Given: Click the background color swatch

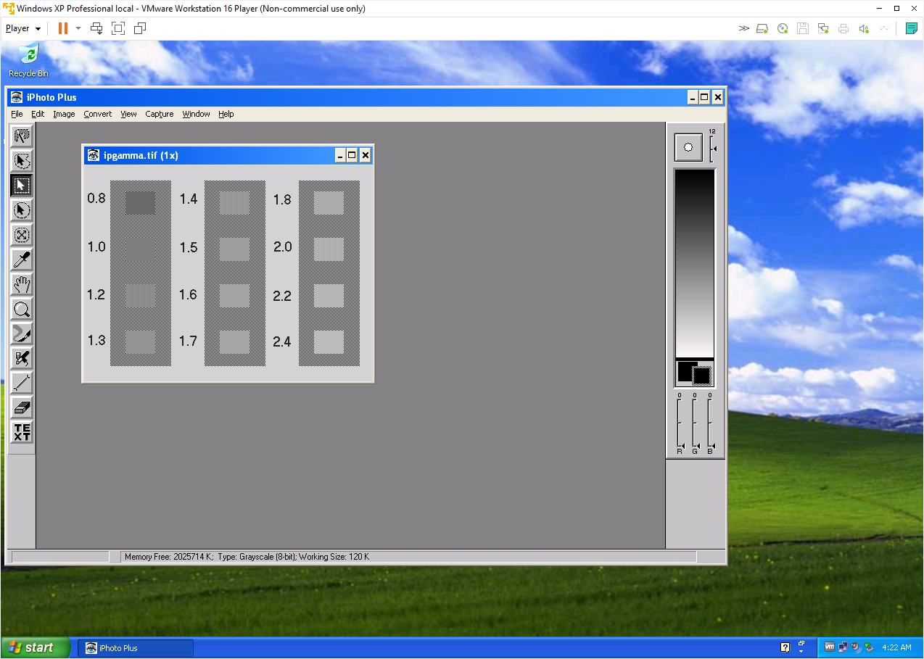Looking at the screenshot, I should click(x=703, y=376).
